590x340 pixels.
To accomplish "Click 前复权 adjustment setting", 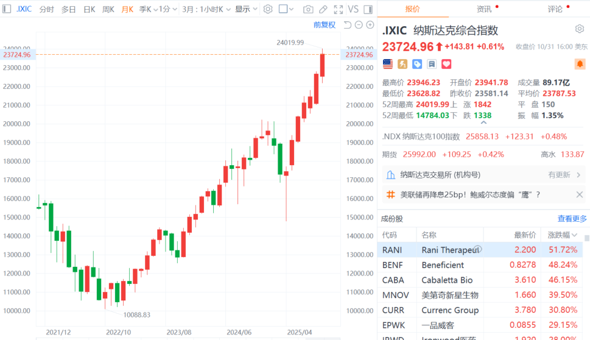I will [x=325, y=25].
